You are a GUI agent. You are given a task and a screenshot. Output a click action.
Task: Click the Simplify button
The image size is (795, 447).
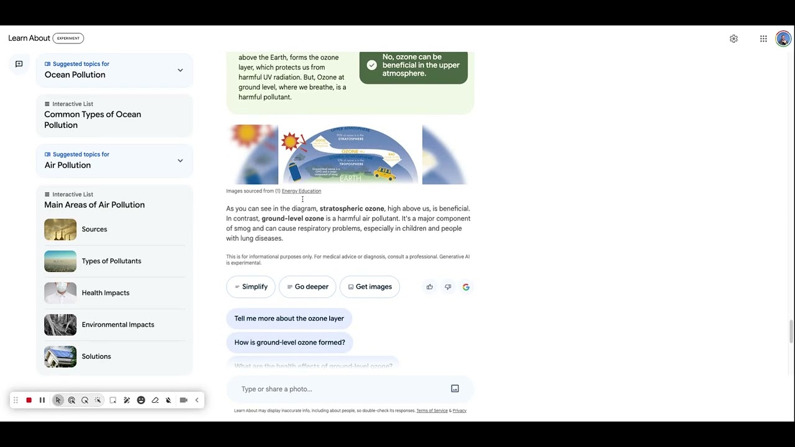[251, 286]
